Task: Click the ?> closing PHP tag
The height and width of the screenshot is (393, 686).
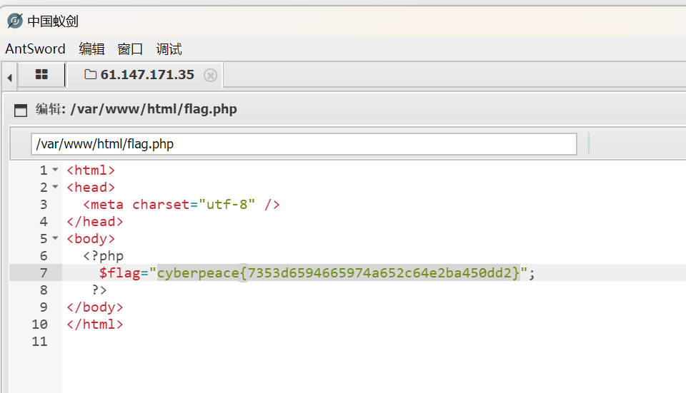Action: pyautogui.click(x=99, y=290)
